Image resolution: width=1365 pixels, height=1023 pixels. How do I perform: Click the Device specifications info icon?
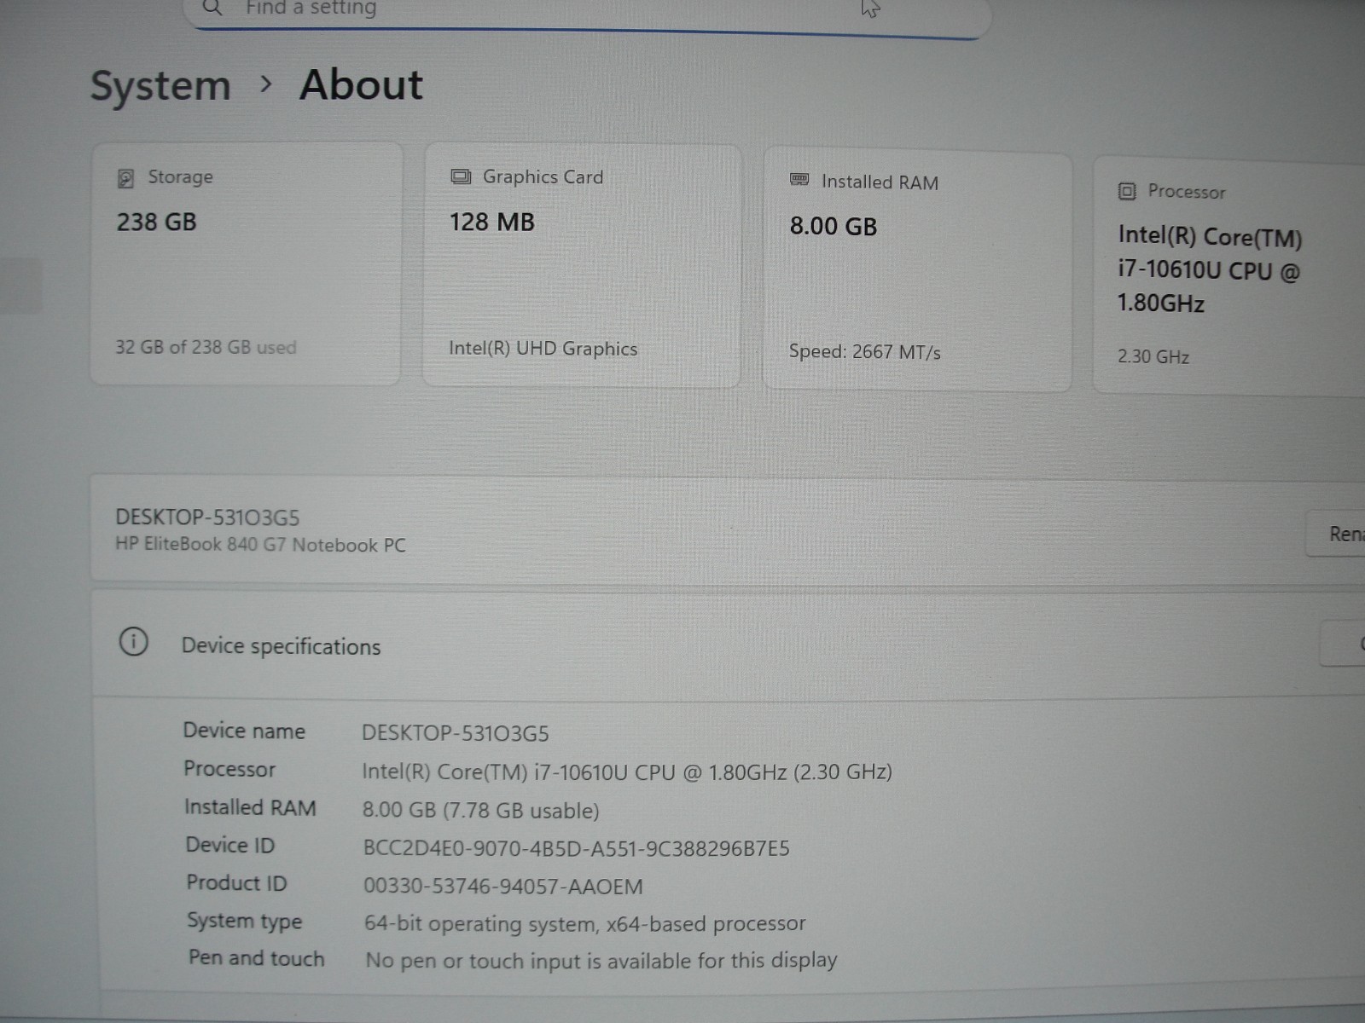coord(133,641)
